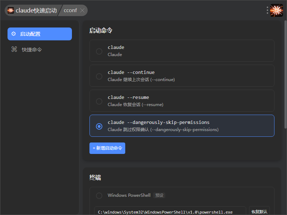Click the 新增启动命令 button
This screenshot has height=215, width=287.
[x=107, y=148]
